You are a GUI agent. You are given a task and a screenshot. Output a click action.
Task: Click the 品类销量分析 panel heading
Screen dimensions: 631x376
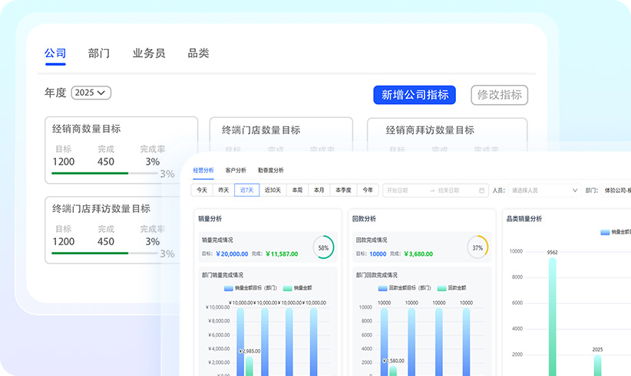tap(524, 219)
